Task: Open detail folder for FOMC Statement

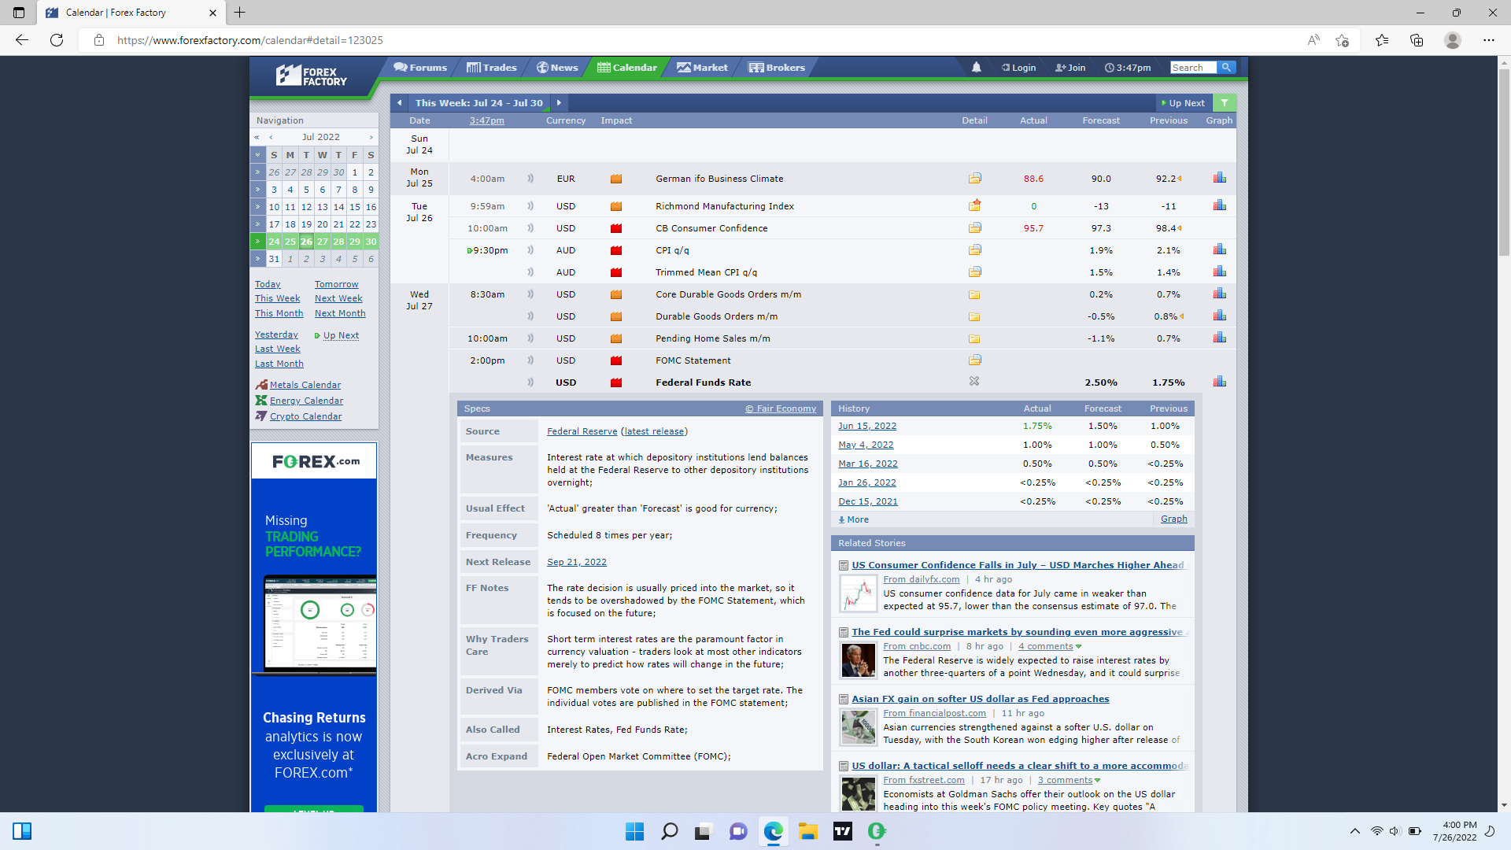Action: (974, 360)
